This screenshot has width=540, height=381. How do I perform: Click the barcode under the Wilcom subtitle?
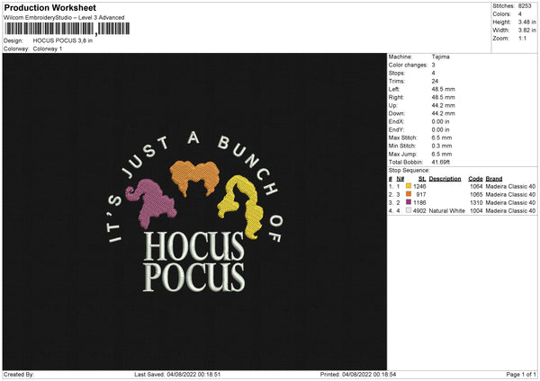(x=67, y=29)
